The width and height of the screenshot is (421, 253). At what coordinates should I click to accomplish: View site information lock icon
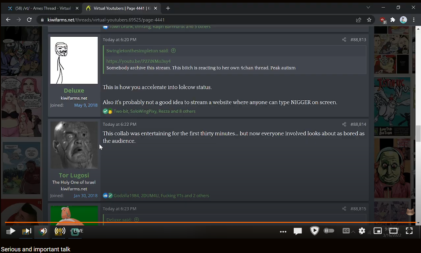42,20
